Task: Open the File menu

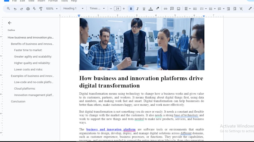Action: pyautogui.click(x=15, y=1)
